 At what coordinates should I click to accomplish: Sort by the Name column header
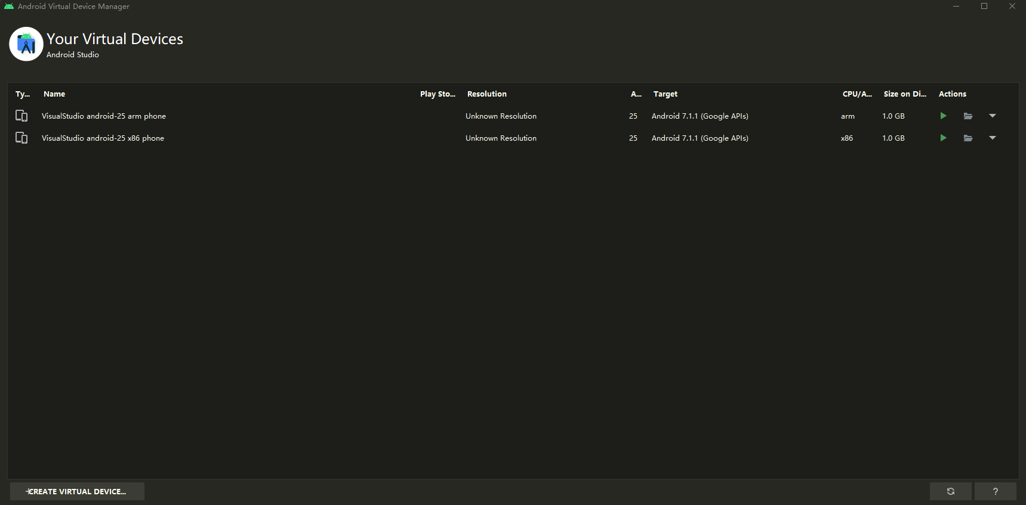pyautogui.click(x=54, y=94)
